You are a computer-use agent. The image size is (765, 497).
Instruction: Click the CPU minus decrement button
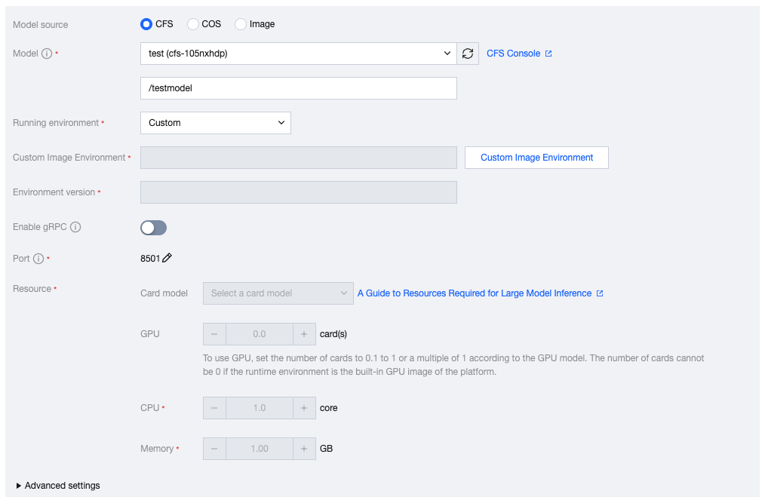point(214,408)
